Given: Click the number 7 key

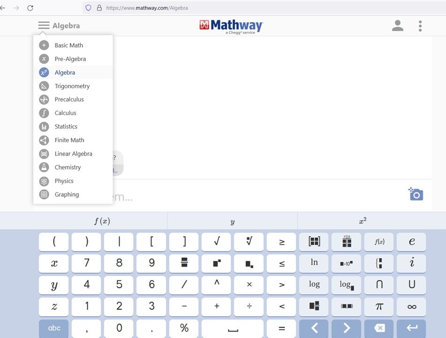Looking at the screenshot, I should point(86,263).
